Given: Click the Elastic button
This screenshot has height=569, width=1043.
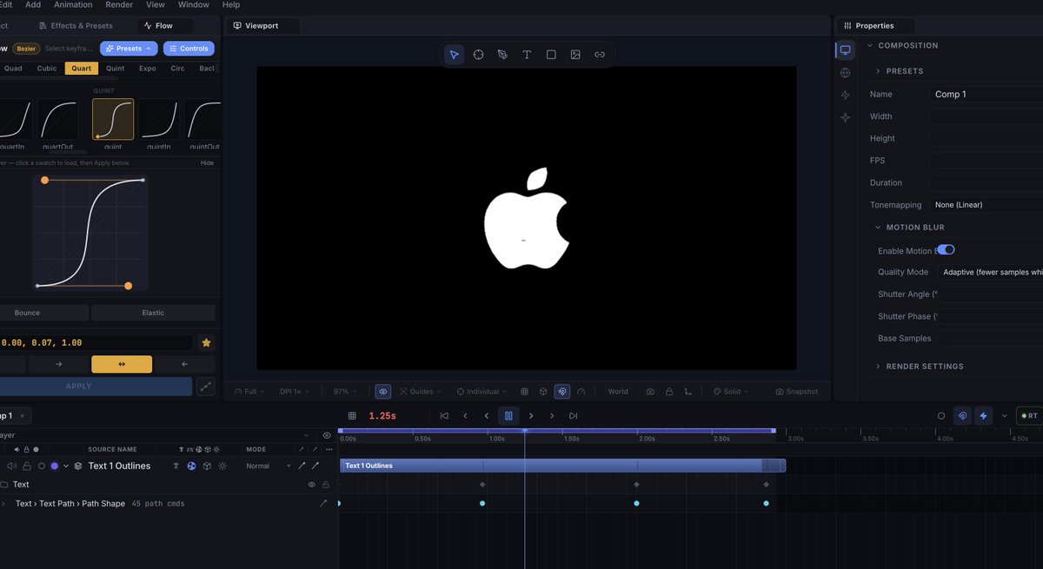Looking at the screenshot, I should [x=153, y=313].
